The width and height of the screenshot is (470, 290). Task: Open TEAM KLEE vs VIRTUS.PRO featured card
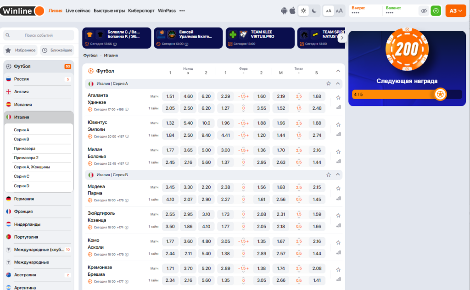[260, 38]
